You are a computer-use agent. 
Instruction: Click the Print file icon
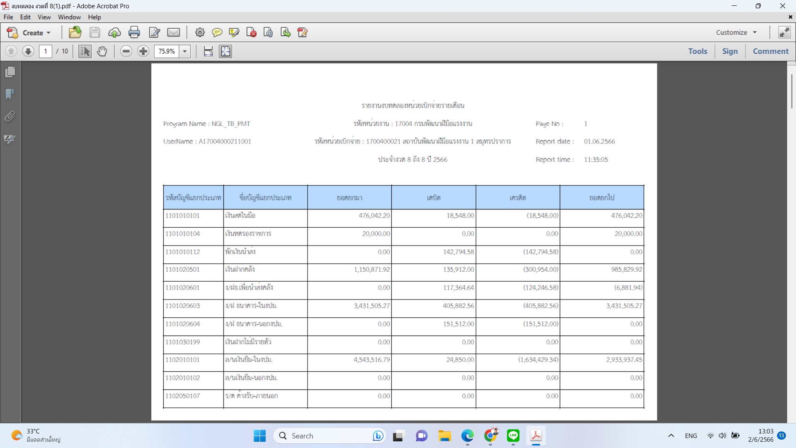(x=134, y=32)
